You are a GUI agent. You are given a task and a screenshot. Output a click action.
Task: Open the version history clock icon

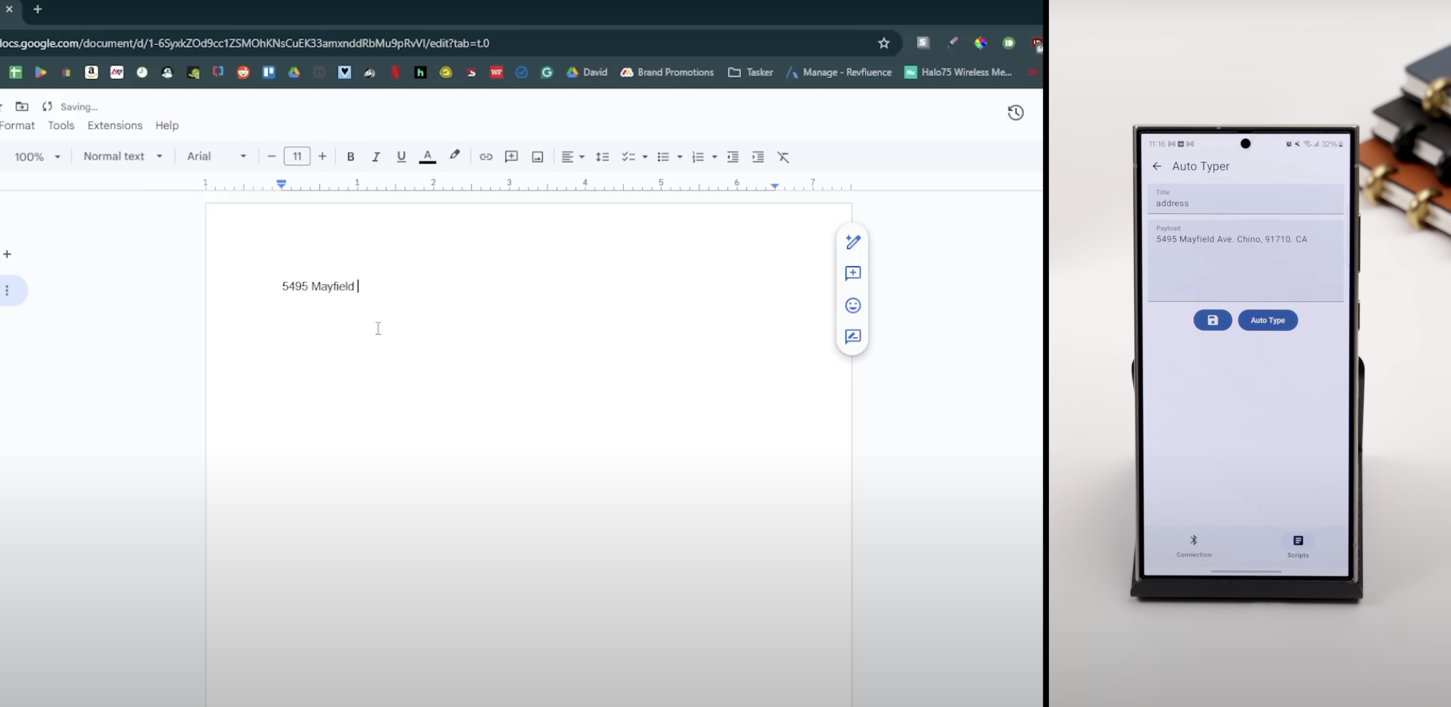pos(1015,113)
